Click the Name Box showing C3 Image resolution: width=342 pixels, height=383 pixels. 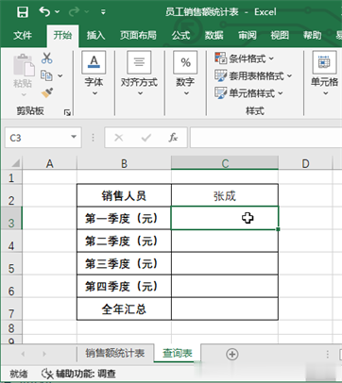tap(37, 138)
